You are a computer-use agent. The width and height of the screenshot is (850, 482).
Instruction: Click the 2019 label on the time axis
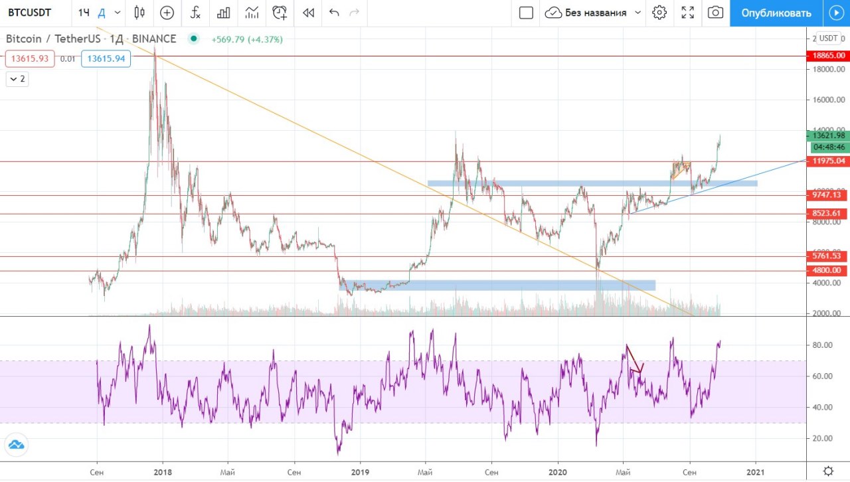[x=361, y=471]
